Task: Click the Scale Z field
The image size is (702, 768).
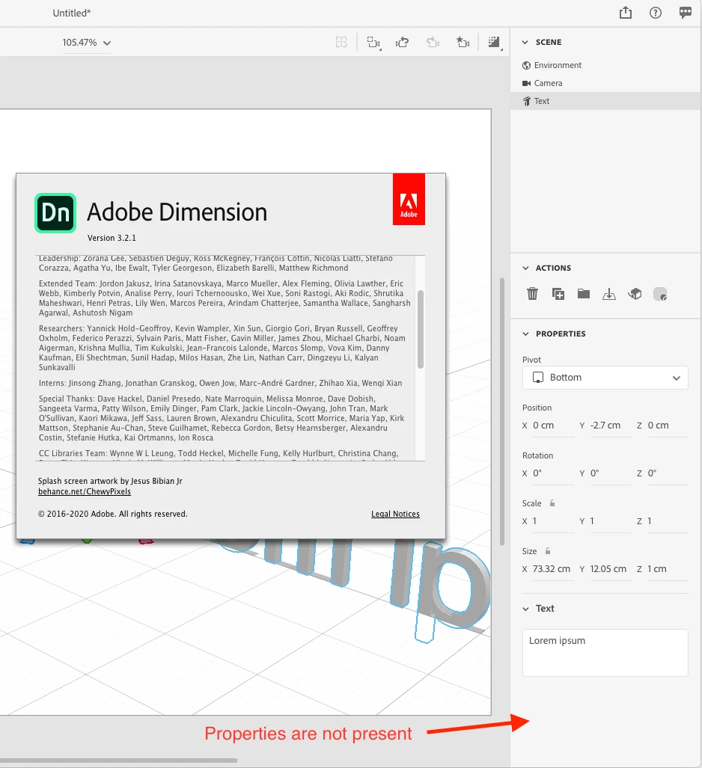Action: pyautogui.click(x=668, y=521)
